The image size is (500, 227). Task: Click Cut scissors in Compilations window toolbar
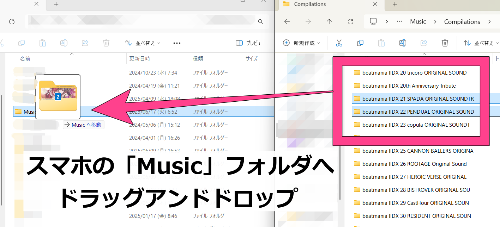339,43
